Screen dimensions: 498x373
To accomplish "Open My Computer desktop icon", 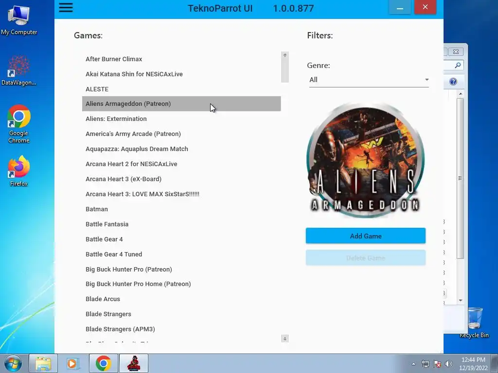I will pos(19,20).
